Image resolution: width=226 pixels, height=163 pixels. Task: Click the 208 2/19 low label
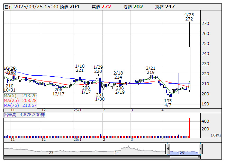click(x=120, y=90)
